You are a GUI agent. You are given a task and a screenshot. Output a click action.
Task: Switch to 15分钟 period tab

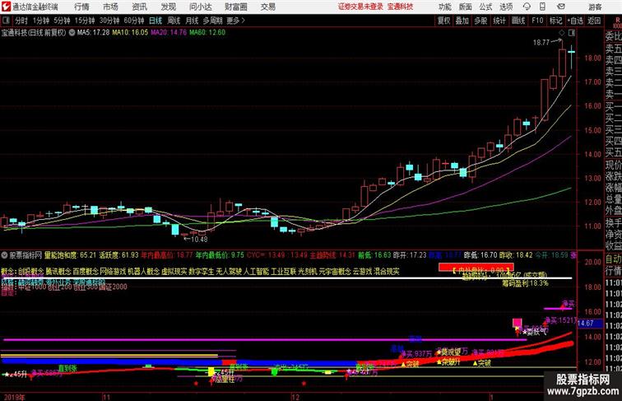click(85, 21)
